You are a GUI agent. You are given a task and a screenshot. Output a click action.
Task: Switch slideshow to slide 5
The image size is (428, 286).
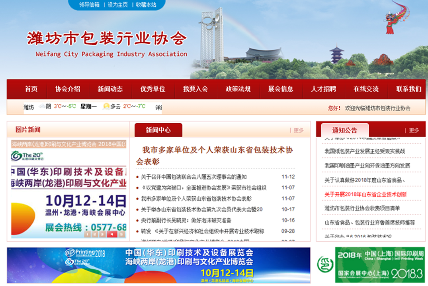(x=122, y=234)
